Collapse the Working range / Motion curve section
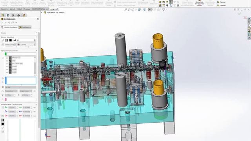251x141 pixels. click(x=36, y=104)
